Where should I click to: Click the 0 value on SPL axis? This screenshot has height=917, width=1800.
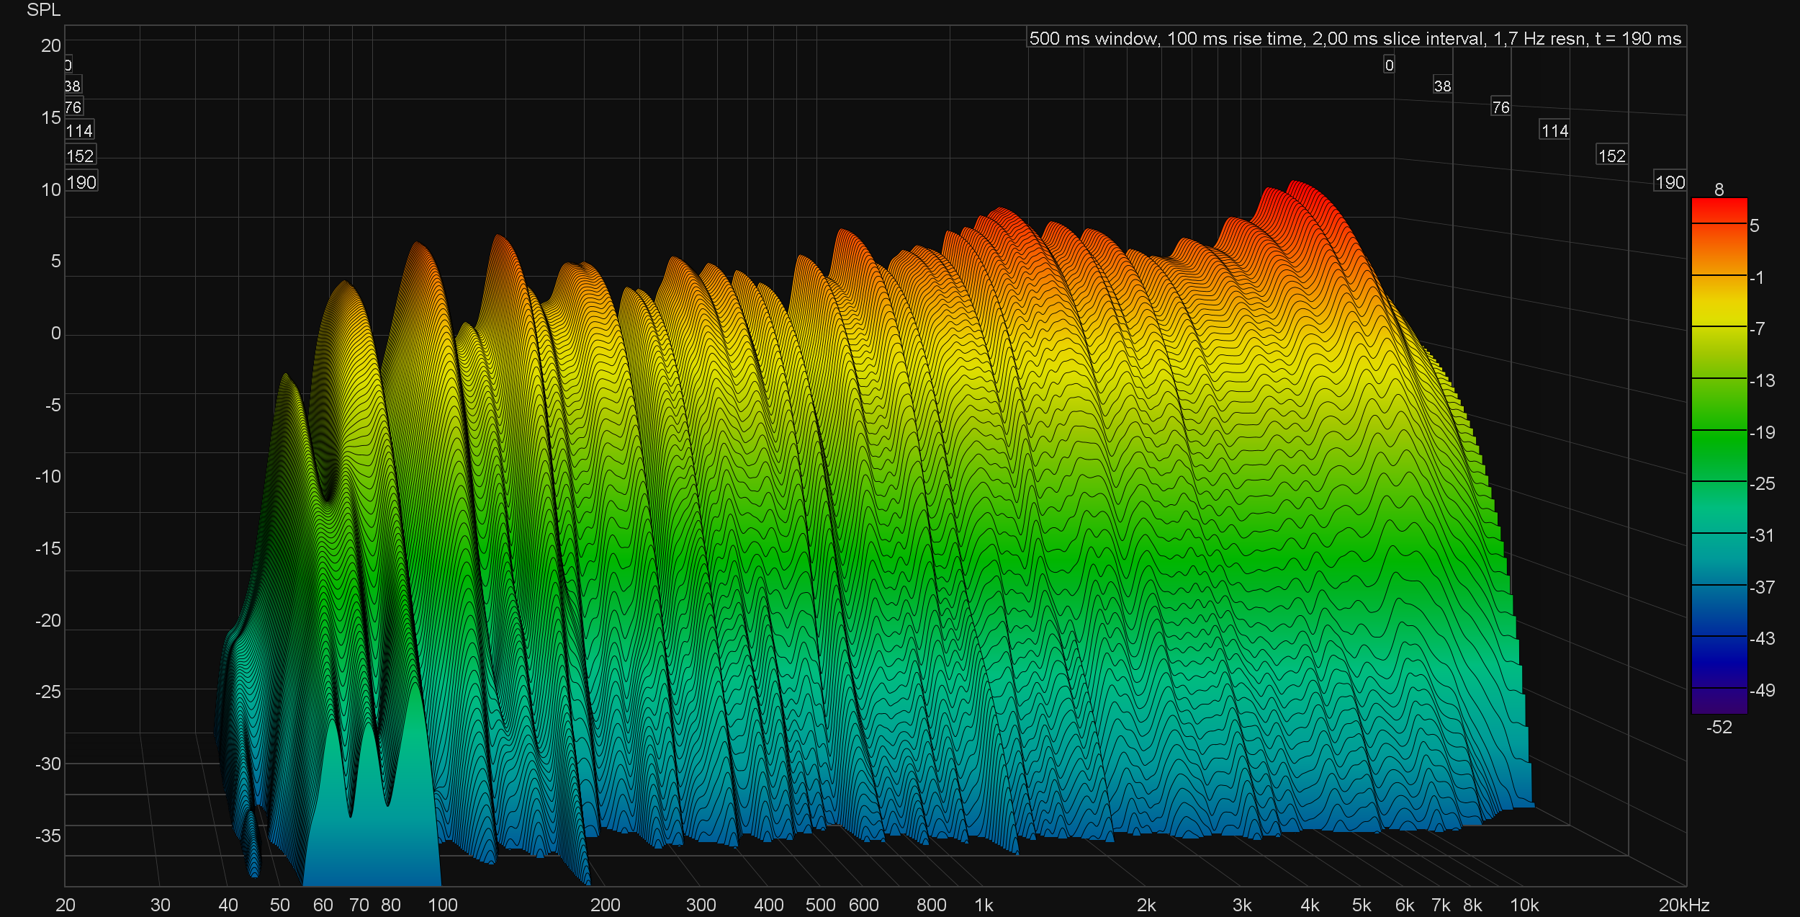tap(55, 333)
